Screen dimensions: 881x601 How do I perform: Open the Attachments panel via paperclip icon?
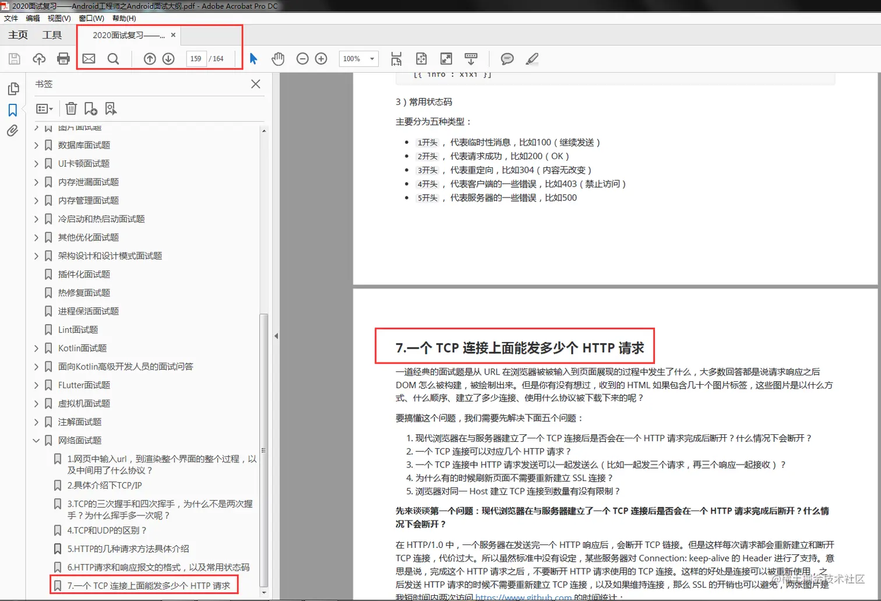click(x=13, y=131)
